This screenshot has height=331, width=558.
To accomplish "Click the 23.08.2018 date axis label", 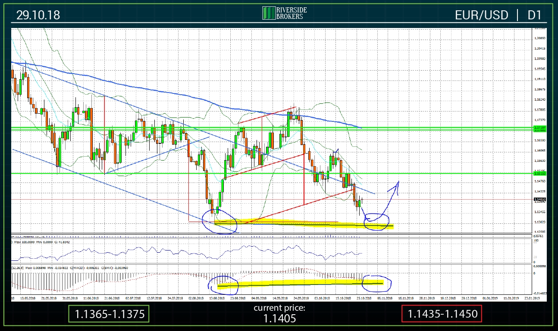I will pyautogui.click(x=238, y=297).
